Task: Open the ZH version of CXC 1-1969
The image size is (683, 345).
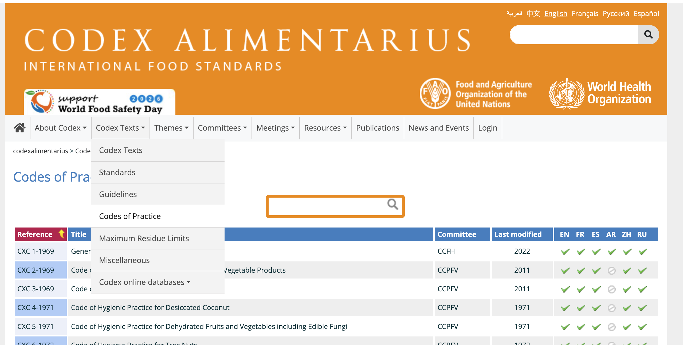Action: pos(627,252)
